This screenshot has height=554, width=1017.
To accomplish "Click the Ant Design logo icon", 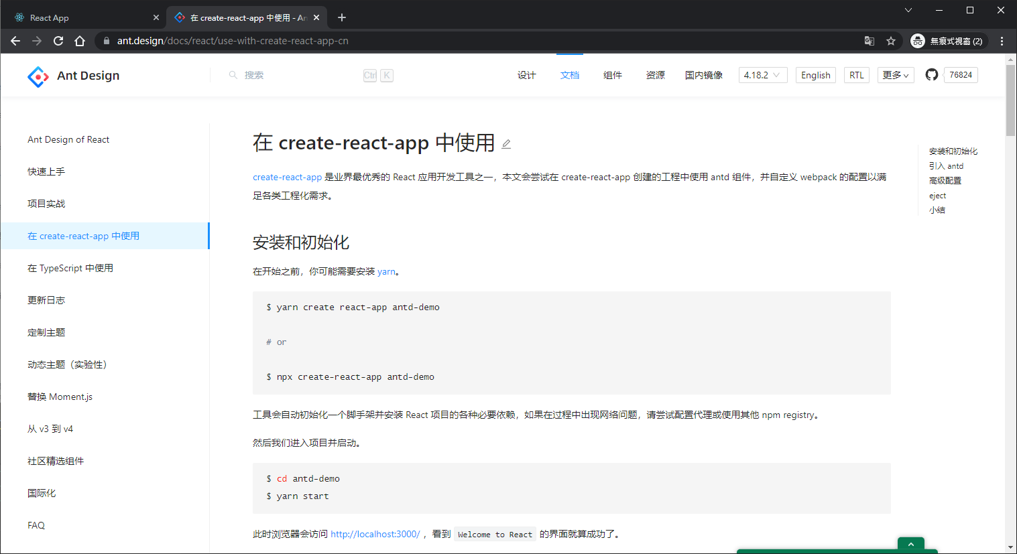I will click(x=38, y=76).
